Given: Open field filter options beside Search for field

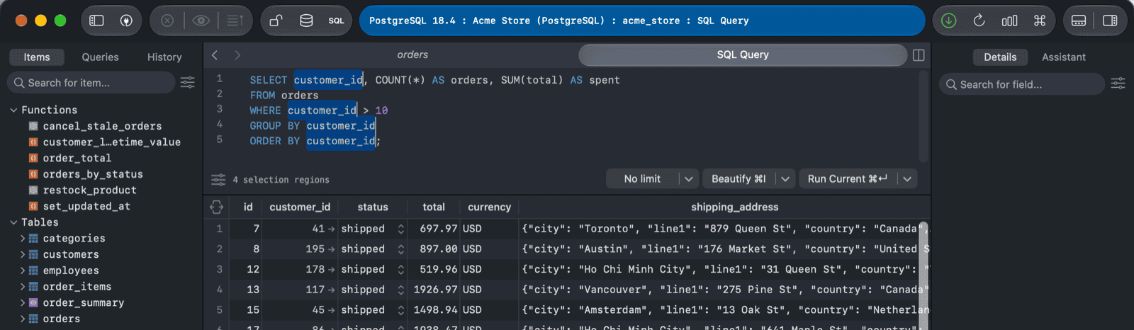Looking at the screenshot, I should [x=1118, y=84].
